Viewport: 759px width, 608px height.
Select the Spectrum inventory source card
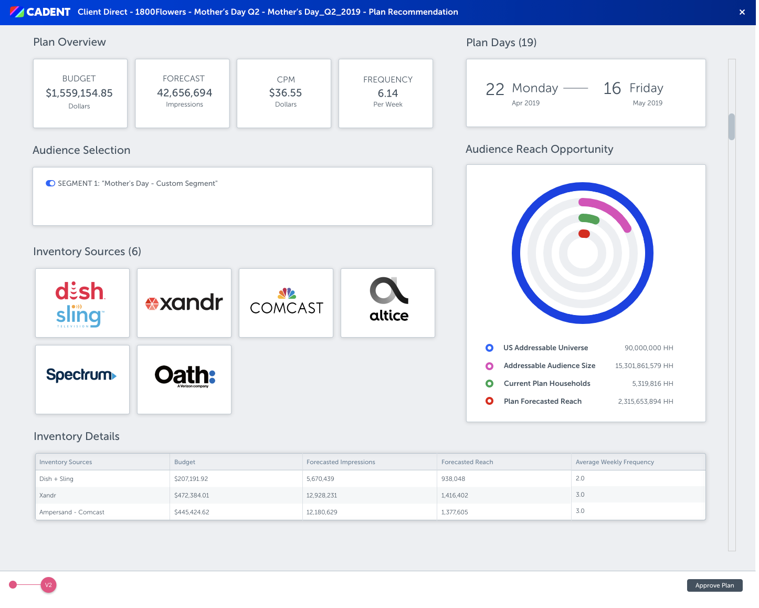(82, 380)
